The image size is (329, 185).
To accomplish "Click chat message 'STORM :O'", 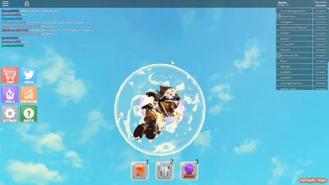I will (48, 34).
